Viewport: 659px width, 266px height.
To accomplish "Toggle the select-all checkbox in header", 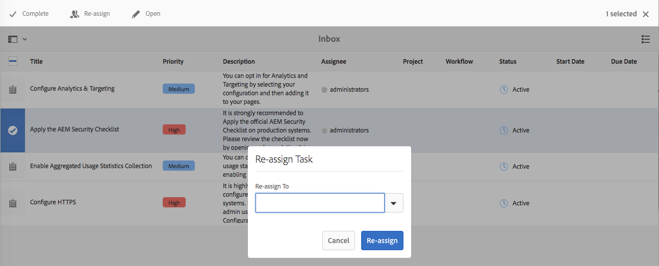I will tap(13, 62).
